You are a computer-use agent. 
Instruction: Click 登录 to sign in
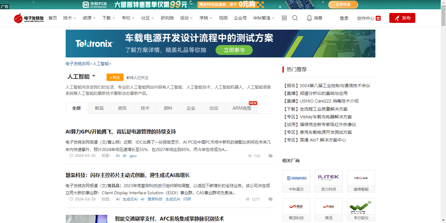(344, 18)
